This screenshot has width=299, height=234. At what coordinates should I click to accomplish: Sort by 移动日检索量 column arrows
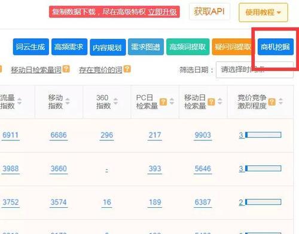(220, 101)
